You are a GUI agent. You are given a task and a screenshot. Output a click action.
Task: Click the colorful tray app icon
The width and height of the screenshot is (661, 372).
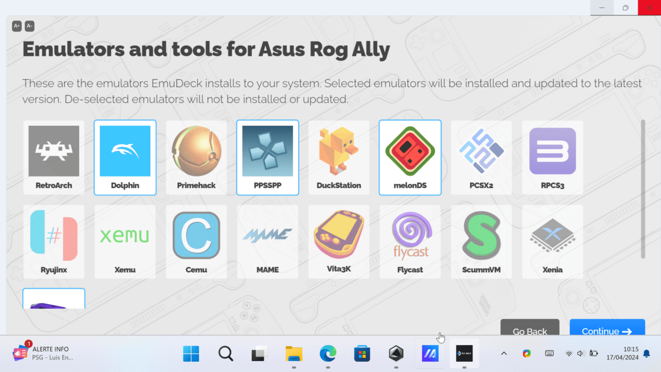pyautogui.click(x=527, y=353)
